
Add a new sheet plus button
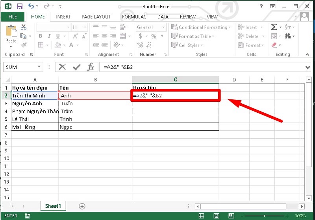[x=82, y=206]
